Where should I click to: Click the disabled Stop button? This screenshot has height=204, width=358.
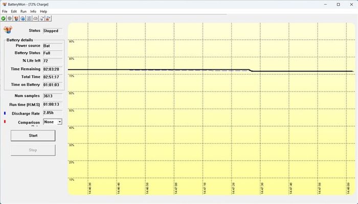(x=33, y=150)
